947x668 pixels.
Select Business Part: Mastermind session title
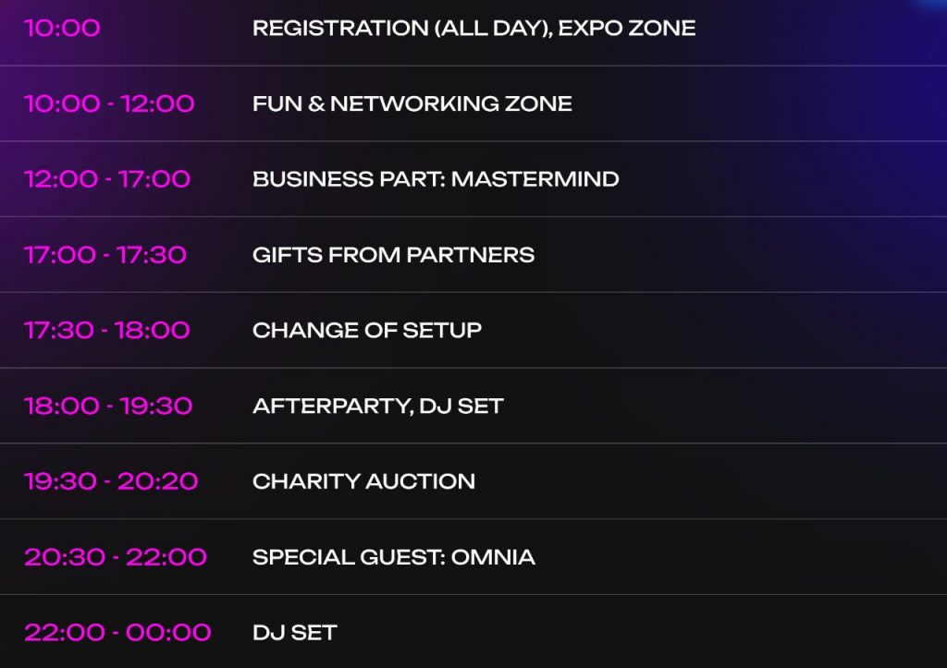click(x=436, y=179)
